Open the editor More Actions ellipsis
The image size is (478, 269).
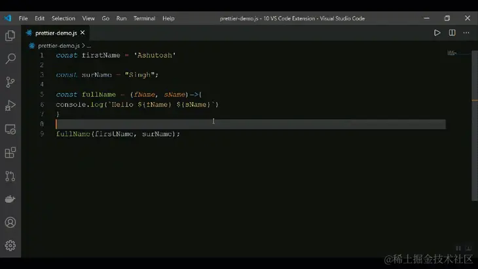pos(466,33)
